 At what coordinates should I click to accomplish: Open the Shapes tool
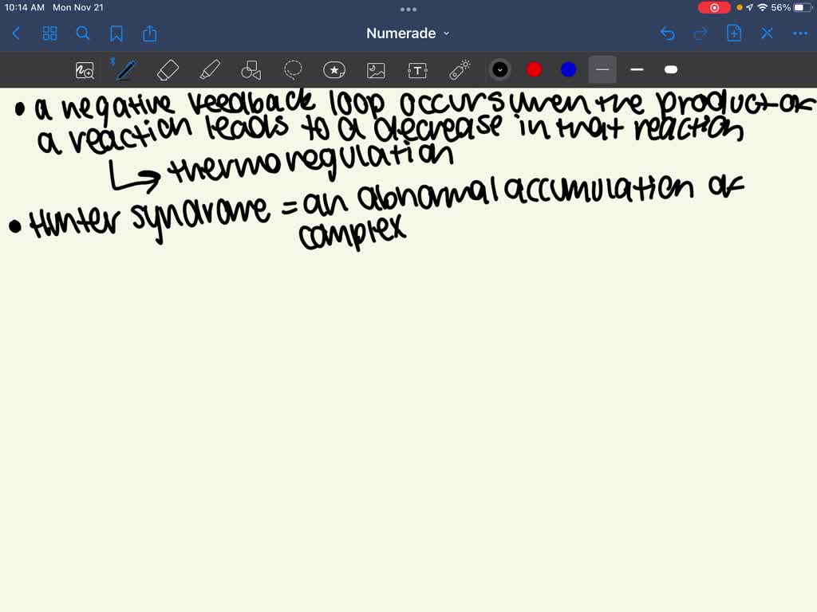click(x=251, y=70)
